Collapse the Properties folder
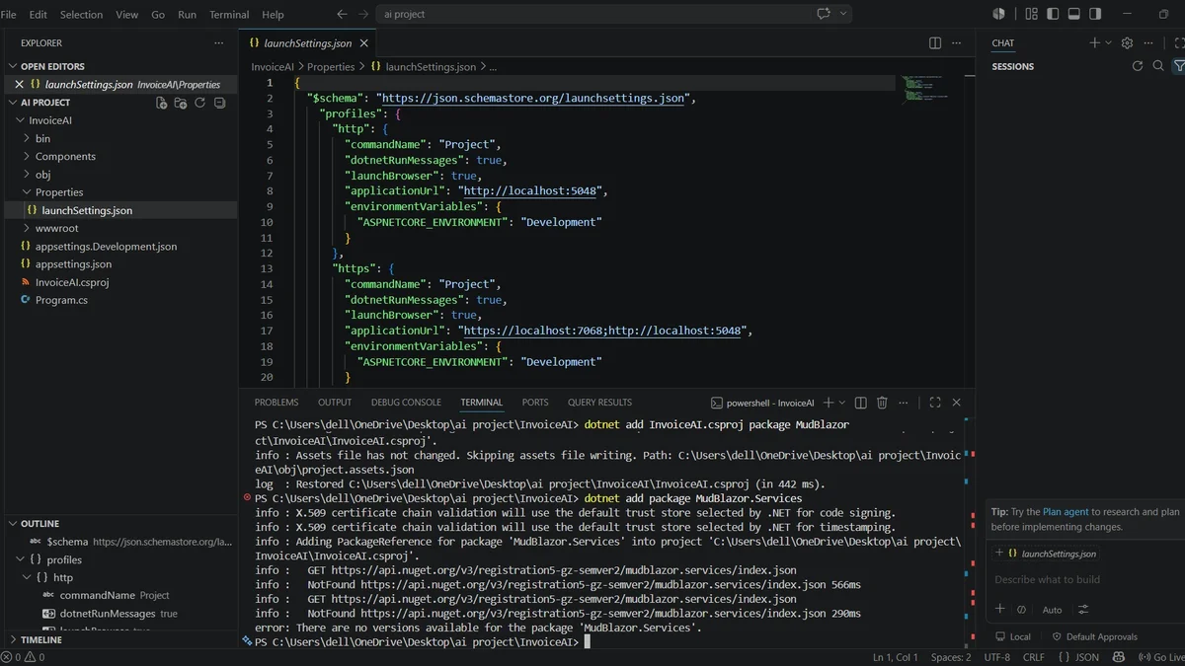The width and height of the screenshot is (1185, 666). [59, 192]
